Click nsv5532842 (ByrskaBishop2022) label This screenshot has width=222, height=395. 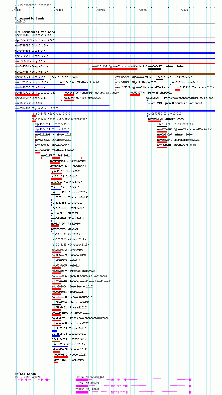tap(179, 140)
